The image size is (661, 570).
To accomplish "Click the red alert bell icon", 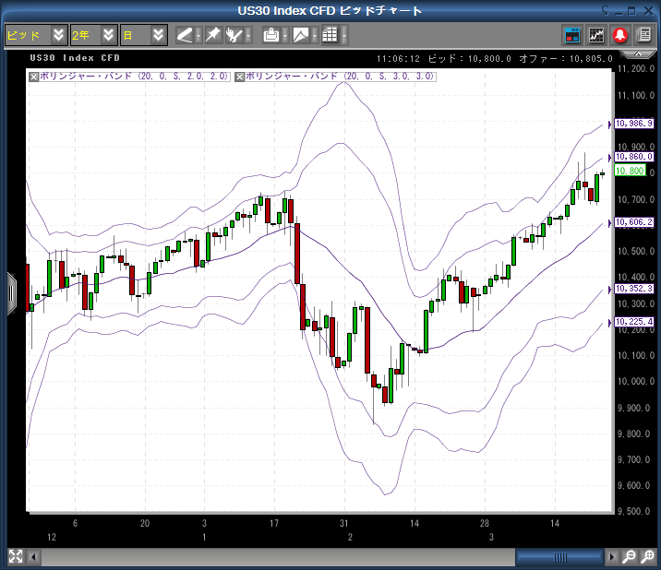I will [620, 35].
